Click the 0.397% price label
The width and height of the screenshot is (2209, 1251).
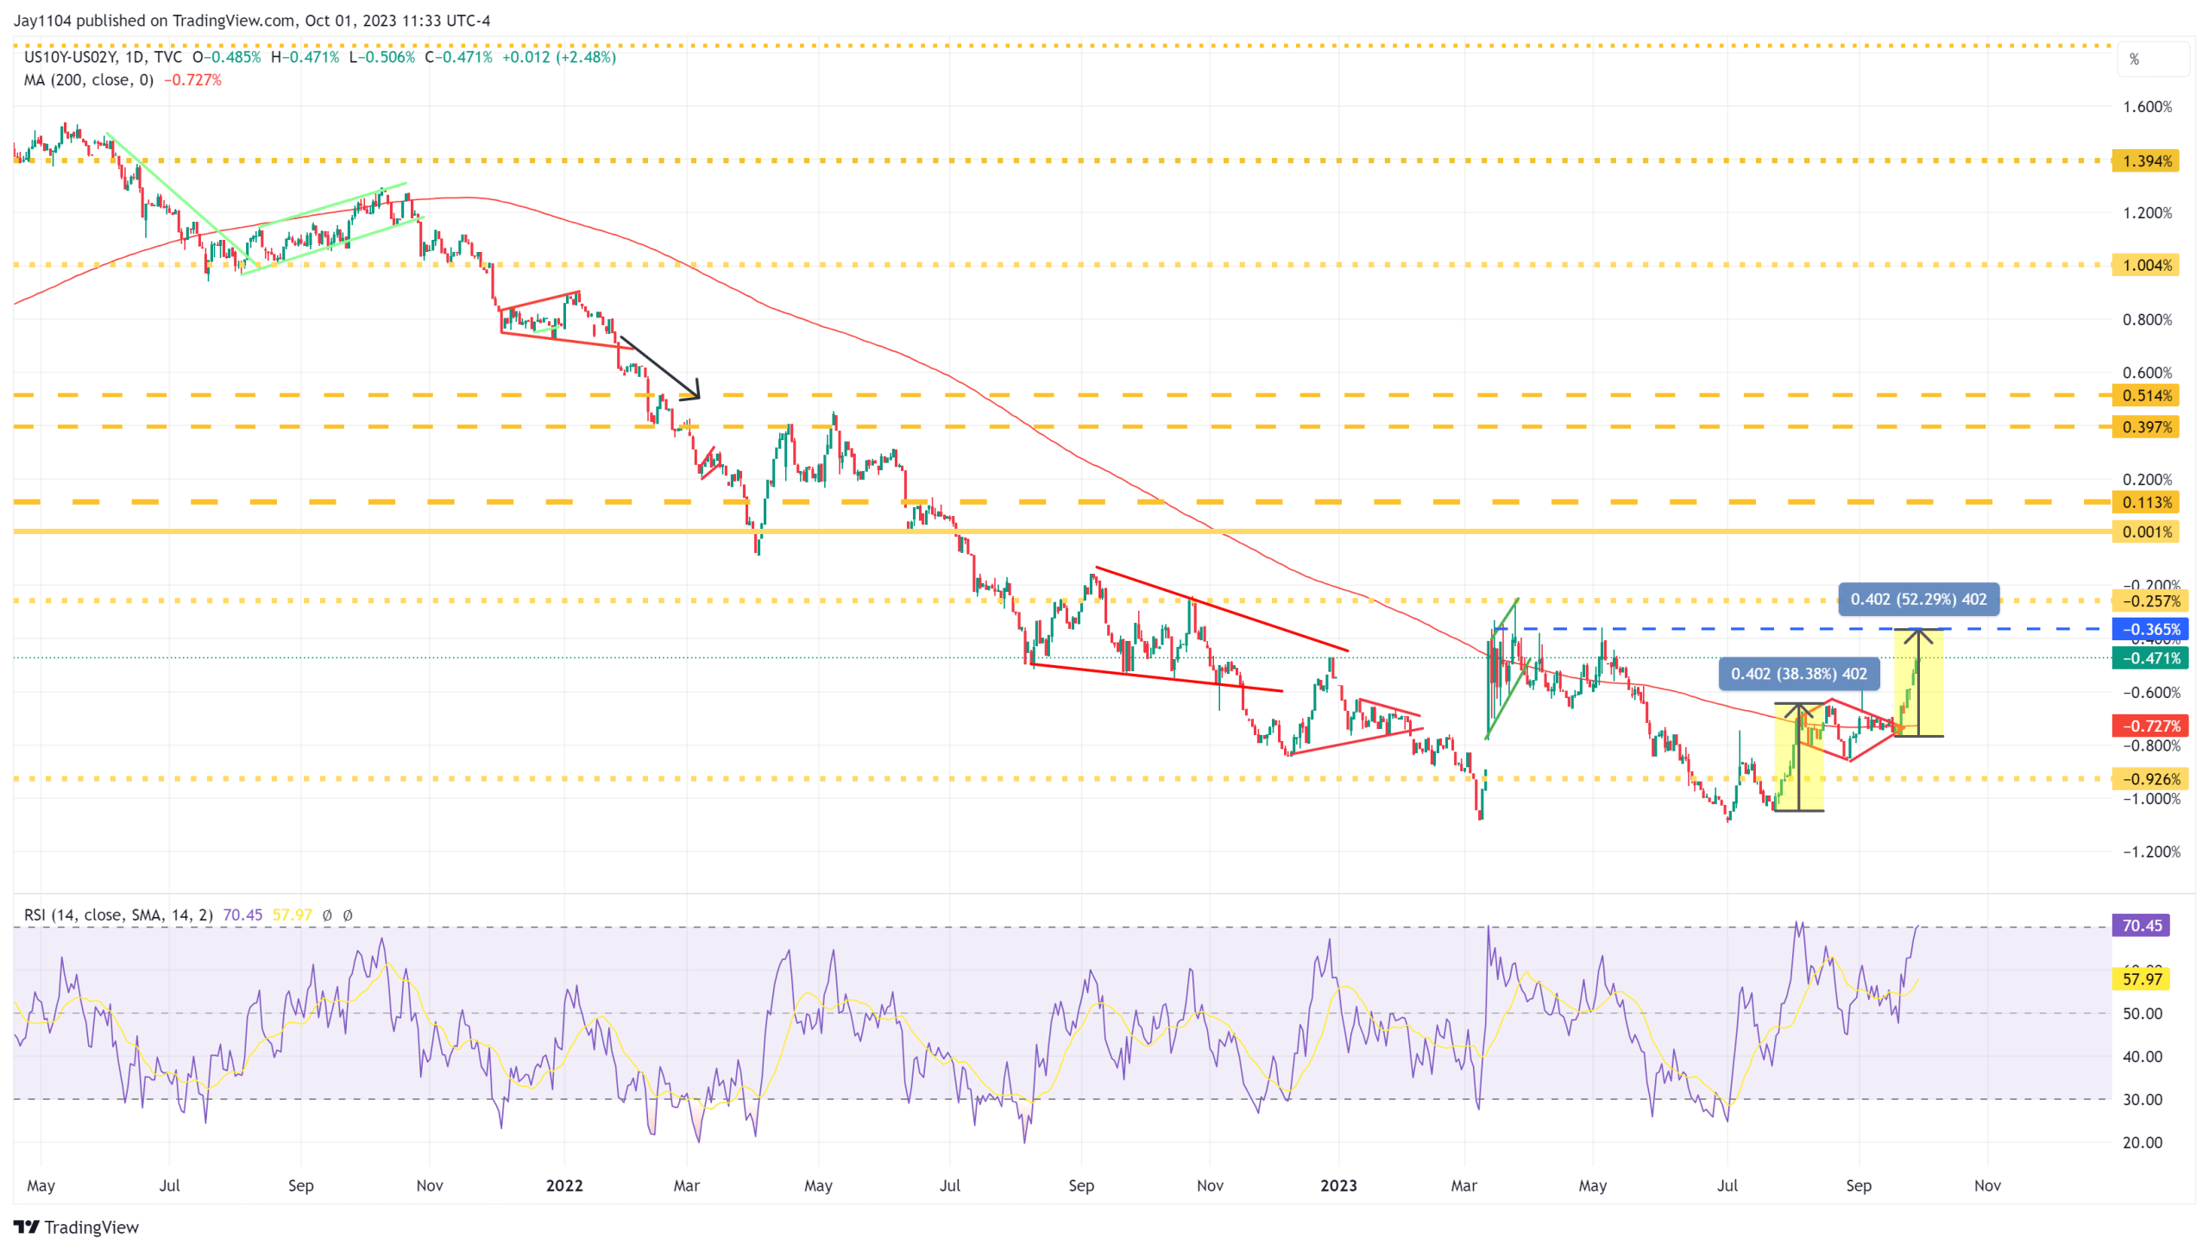2145,427
